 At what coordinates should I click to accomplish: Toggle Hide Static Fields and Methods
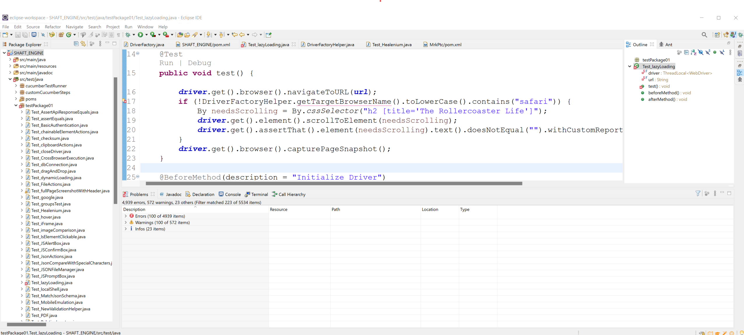click(708, 52)
